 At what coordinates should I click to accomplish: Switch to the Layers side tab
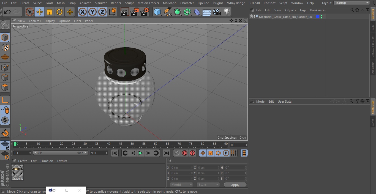coord(373,122)
